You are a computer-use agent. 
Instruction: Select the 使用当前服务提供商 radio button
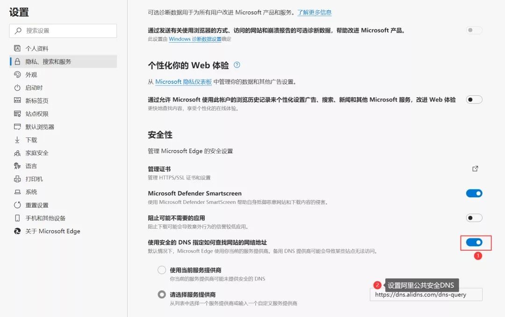click(x=162, y=270)
